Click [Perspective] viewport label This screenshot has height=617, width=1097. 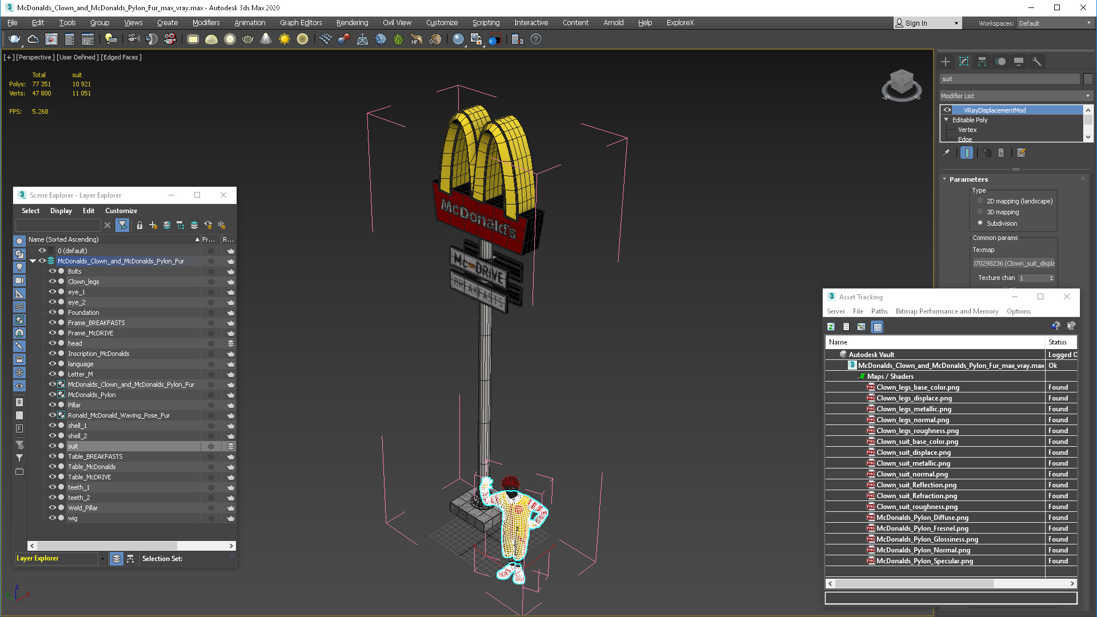(35, 57)
